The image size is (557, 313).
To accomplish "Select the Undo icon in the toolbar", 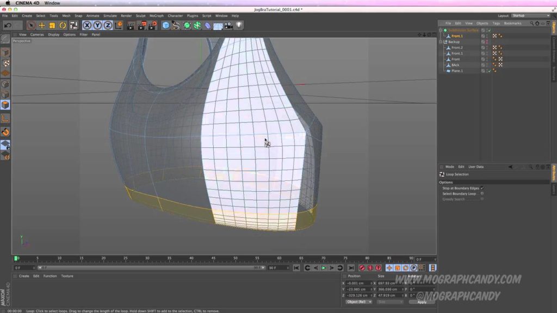I will pos(8,24).
